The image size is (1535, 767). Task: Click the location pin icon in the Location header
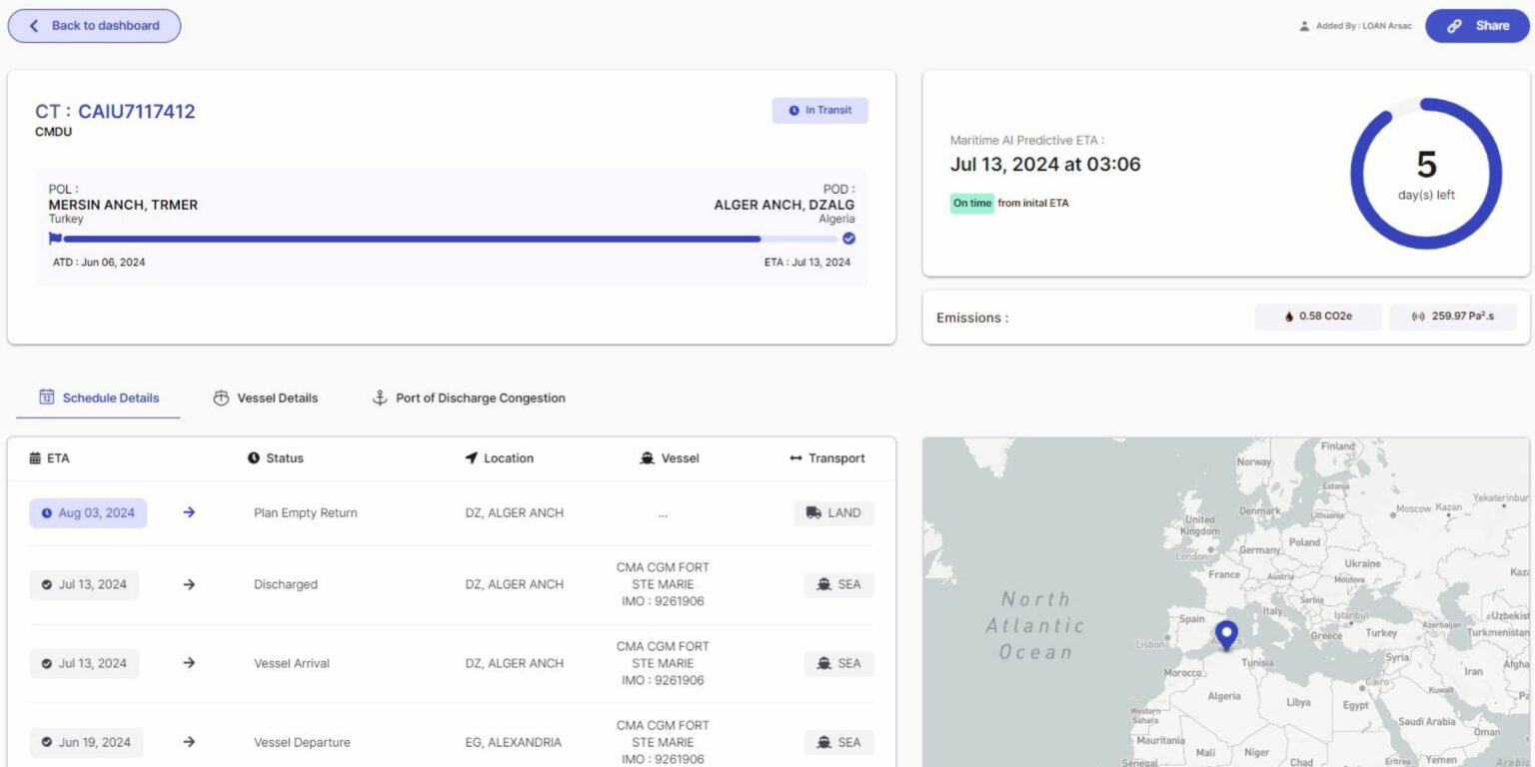471,457
